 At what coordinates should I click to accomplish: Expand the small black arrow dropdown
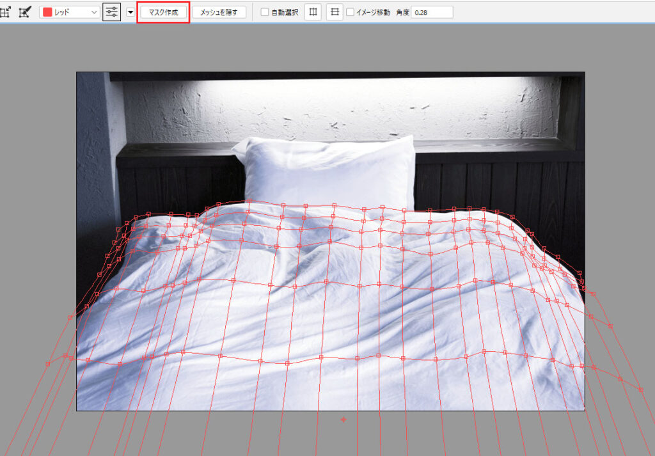(x=130, y=12)
